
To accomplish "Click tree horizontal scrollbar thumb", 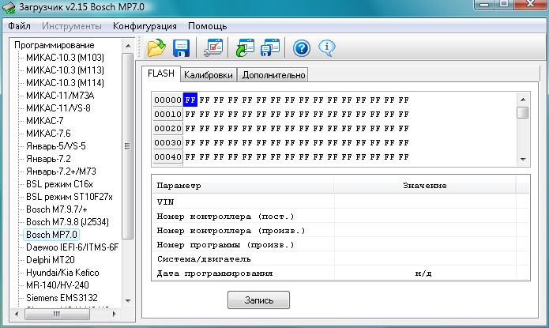I will [57, 314].
